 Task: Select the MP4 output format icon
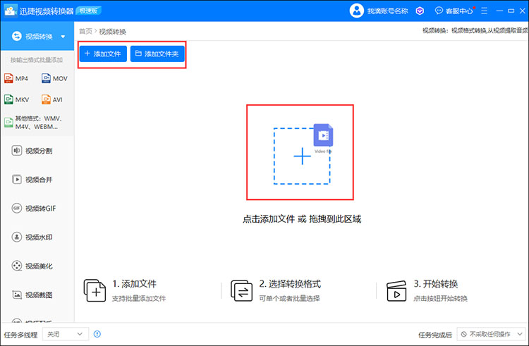click(x=8, y=78)
